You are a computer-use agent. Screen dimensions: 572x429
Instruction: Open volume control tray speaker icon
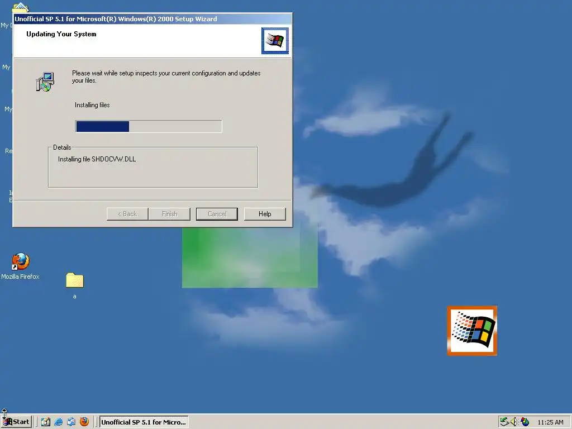tap(514, 422)
